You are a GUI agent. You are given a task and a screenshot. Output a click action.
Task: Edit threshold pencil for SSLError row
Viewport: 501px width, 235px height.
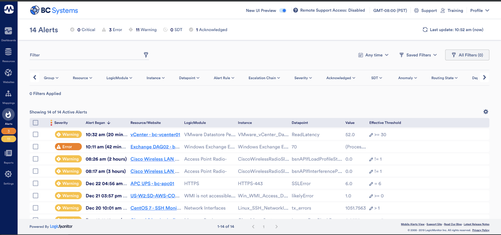tap(371, 184)
